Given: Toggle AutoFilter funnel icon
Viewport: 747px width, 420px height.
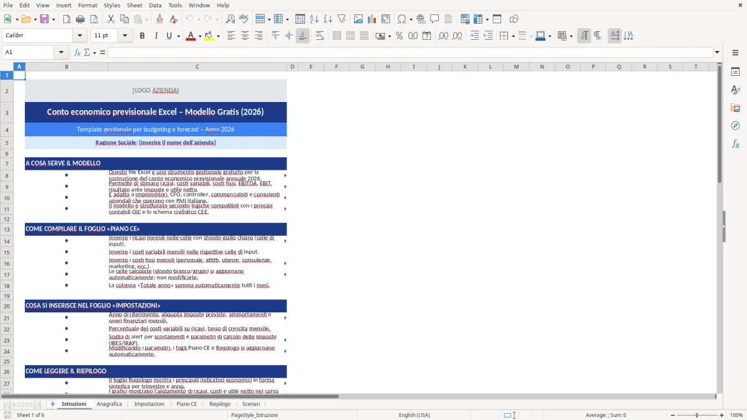Looking at the screenshot, I should tap(341, 19).
